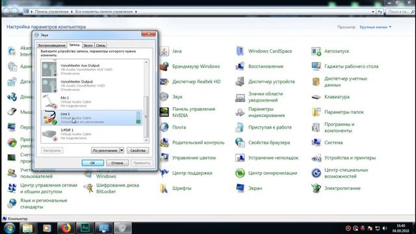This screenshot has width=416, height=234.
Task: Click the device list scroll down arrow
Action: [146, 140]
